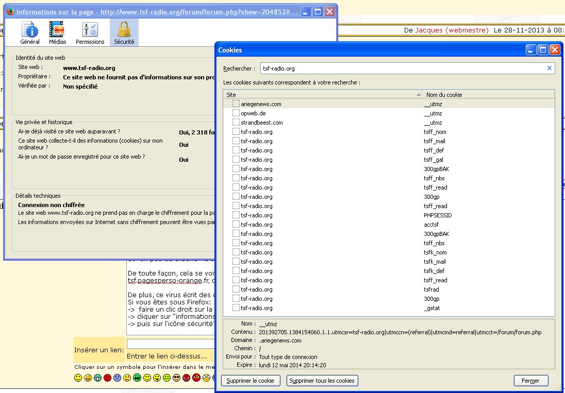The height and width of the screenshot is (393, 565).
Task: Select the tsfk_mail cookie
Action: point(389,262)
